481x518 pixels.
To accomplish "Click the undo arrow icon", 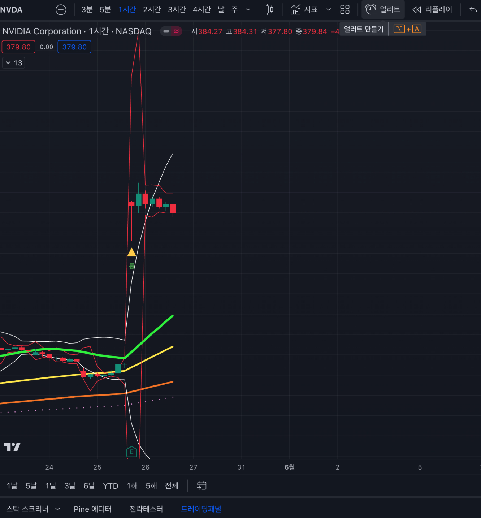I will (x=473, y=10).
